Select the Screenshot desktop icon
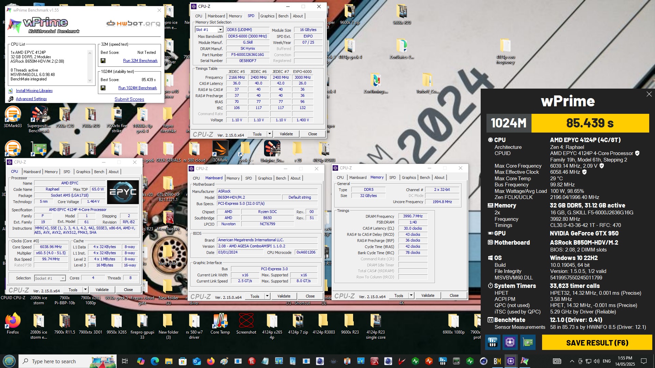Image resolution: width=655 pixels, height=368 pixels. pyautogui.click(x=246, y=324)
